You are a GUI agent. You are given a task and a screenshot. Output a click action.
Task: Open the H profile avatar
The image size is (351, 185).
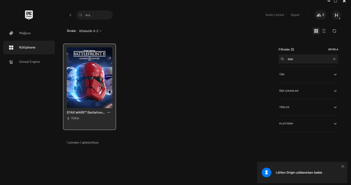coord(336,15)
